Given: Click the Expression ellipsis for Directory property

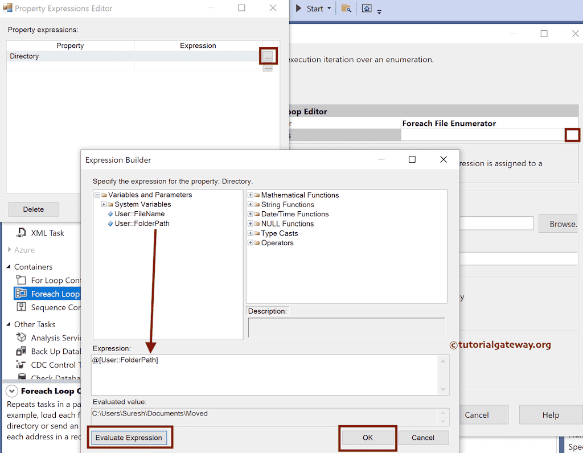Looking at the screenshot, I should coord(268,56).
